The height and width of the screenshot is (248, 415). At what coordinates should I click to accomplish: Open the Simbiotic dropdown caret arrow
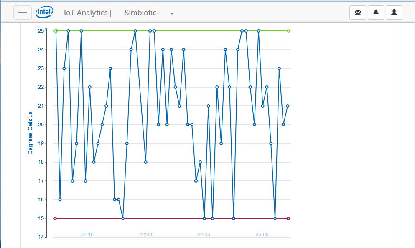[x=172, y=14]
